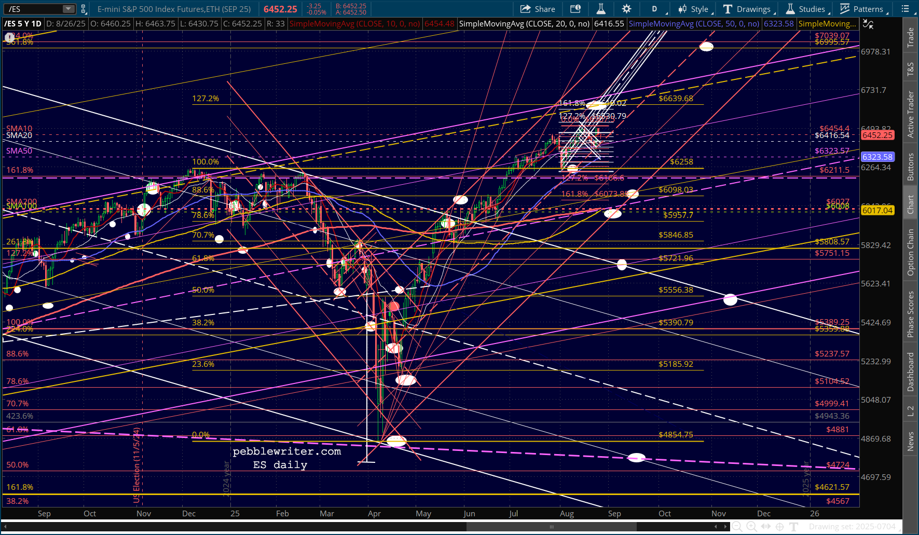The width and height of the screenshot is (919, 535).
Task: Click the truncated SimpleMoving... label
Action: coord(828,24)
